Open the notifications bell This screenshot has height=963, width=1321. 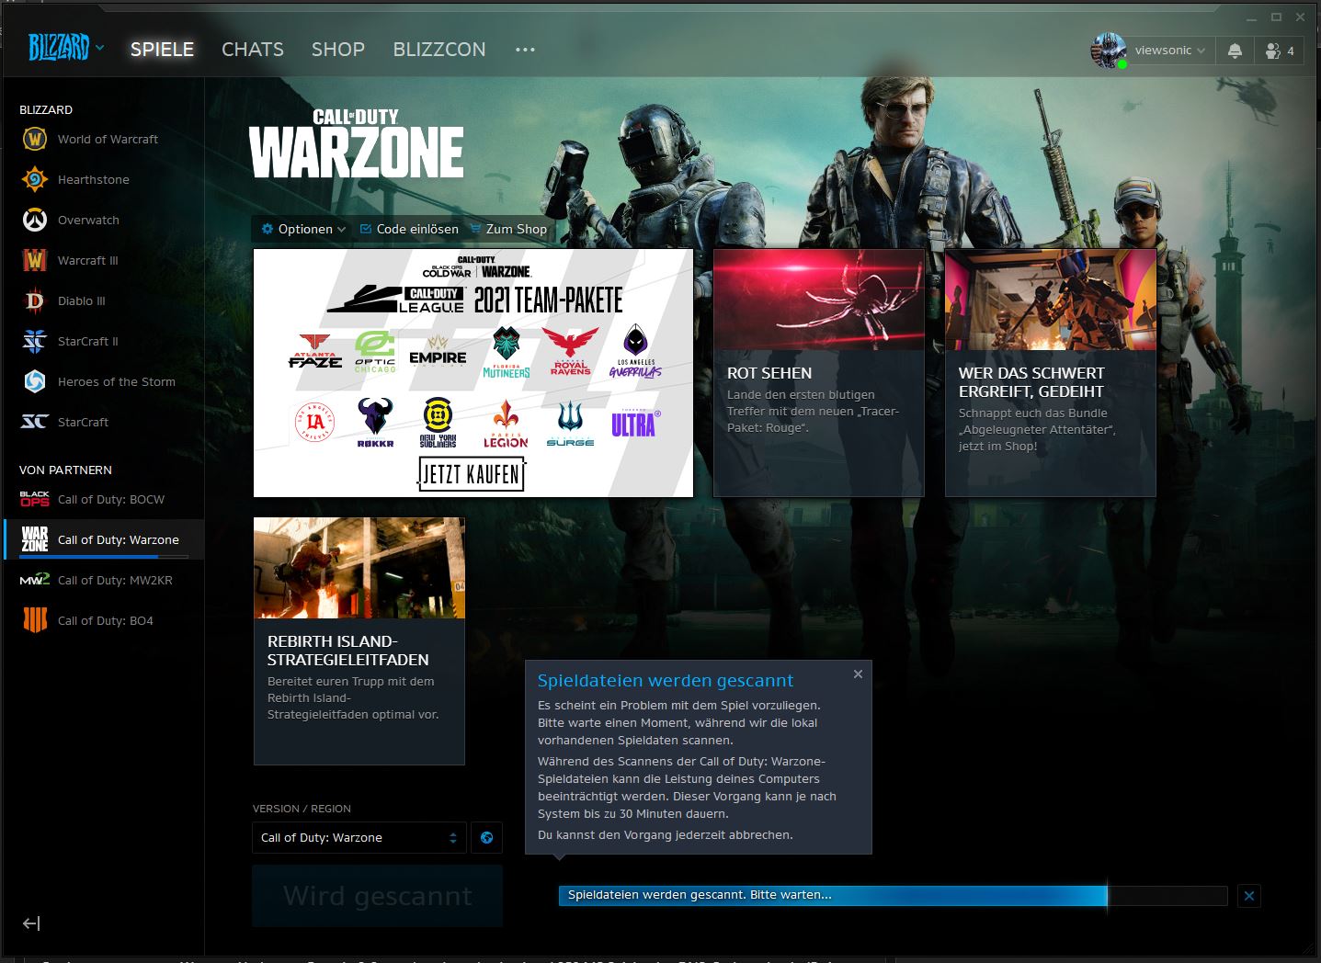click(1235, 51)
